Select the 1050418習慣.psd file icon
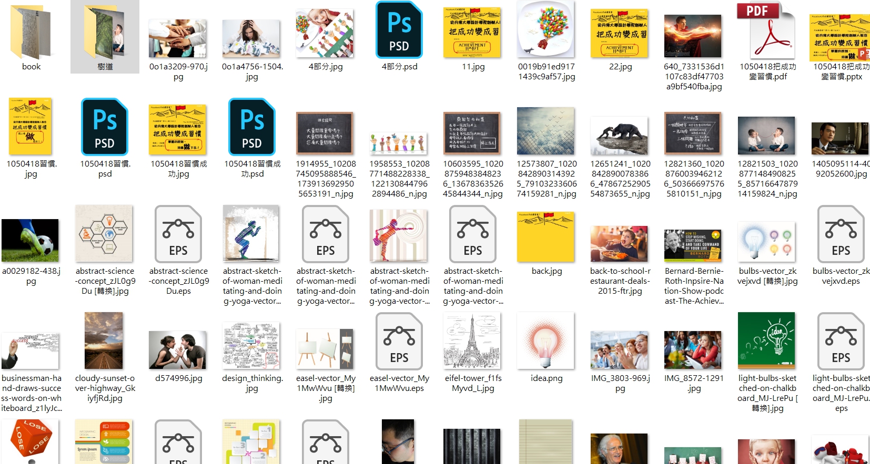Screen dimensions: 870x464 click(x=105, y=127)
